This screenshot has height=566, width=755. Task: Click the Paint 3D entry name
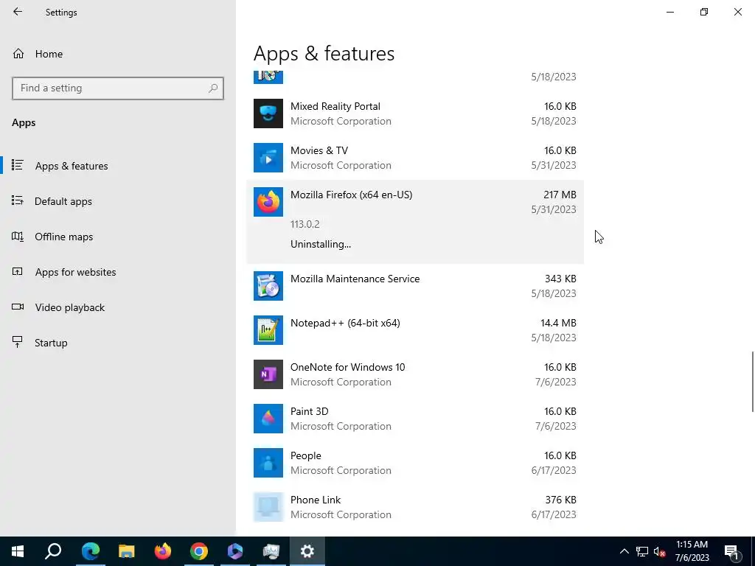pos(309,411)
